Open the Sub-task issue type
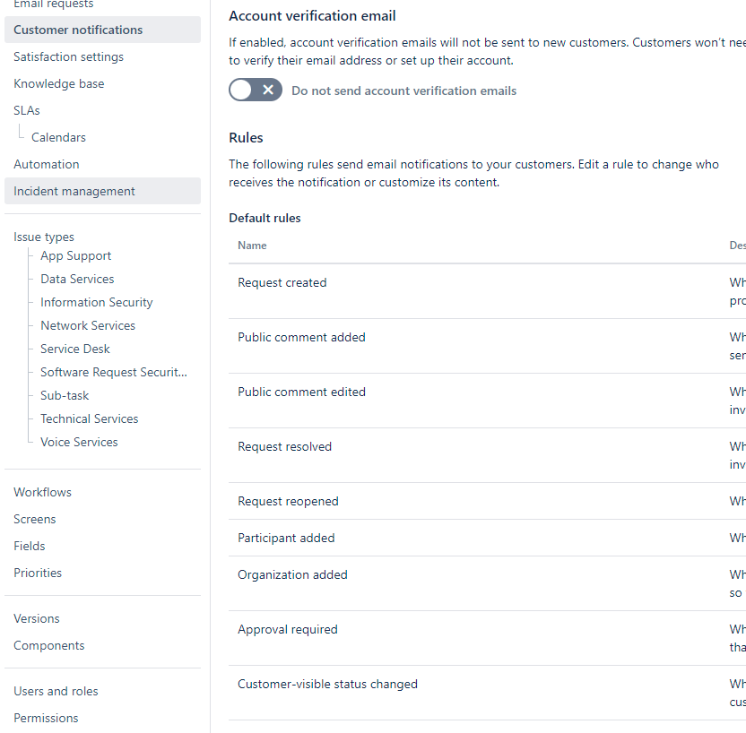The width and height of the screenshot is (746, 733). [x=64, y=395]
